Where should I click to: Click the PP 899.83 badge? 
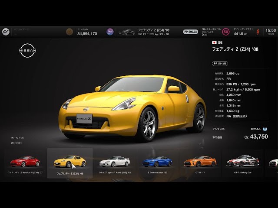click(x=190, y=32)
